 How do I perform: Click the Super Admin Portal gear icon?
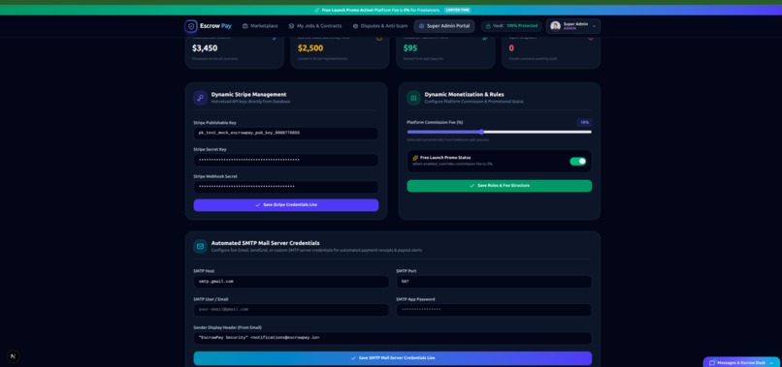421,26
